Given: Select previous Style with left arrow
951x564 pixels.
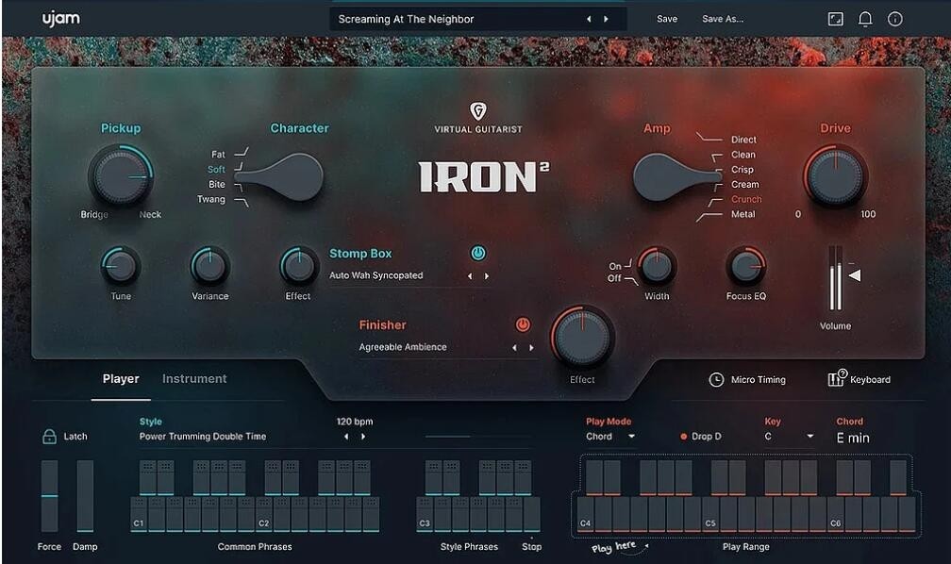Looking at the screenshot, I should (346, 437).
